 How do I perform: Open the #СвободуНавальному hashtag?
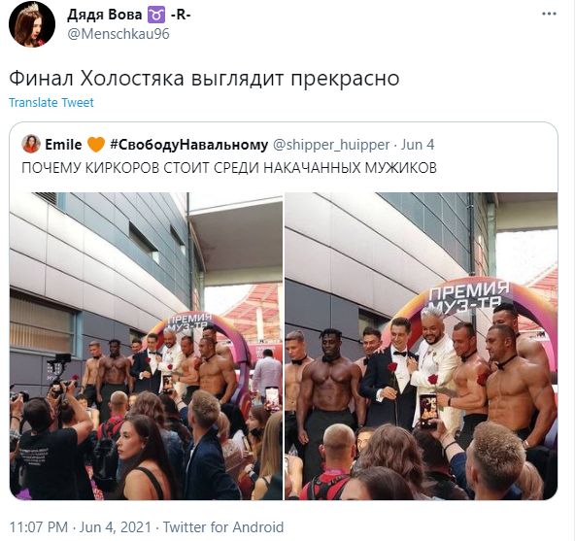[x=189, y=145]
